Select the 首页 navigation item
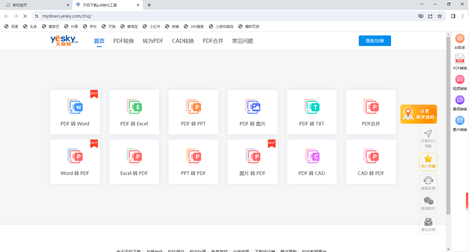The image size is (469, 252). 99,41
